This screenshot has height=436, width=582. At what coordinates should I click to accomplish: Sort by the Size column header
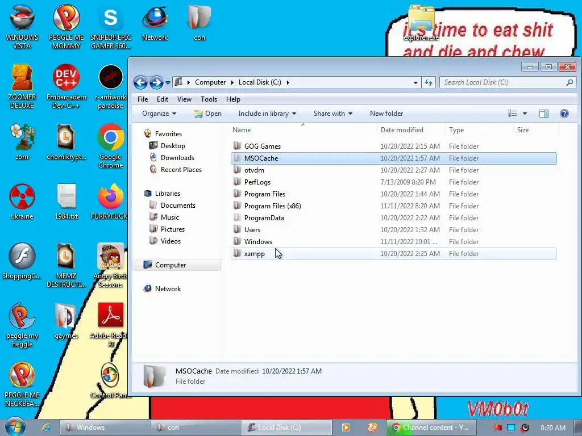tap(536, 130)
